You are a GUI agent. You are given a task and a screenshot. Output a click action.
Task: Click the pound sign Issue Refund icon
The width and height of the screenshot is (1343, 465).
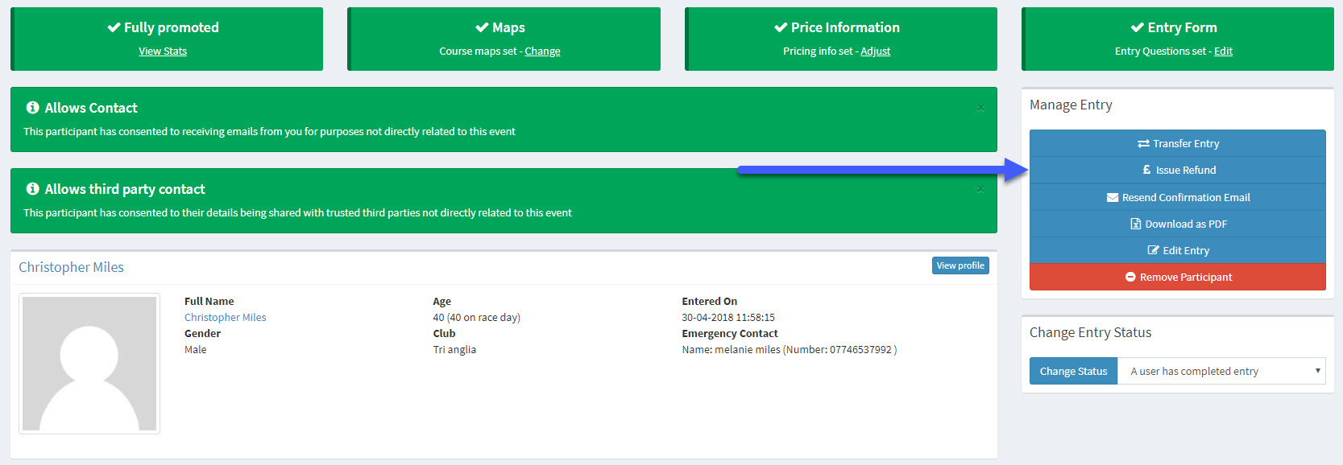coord(1146,171)
